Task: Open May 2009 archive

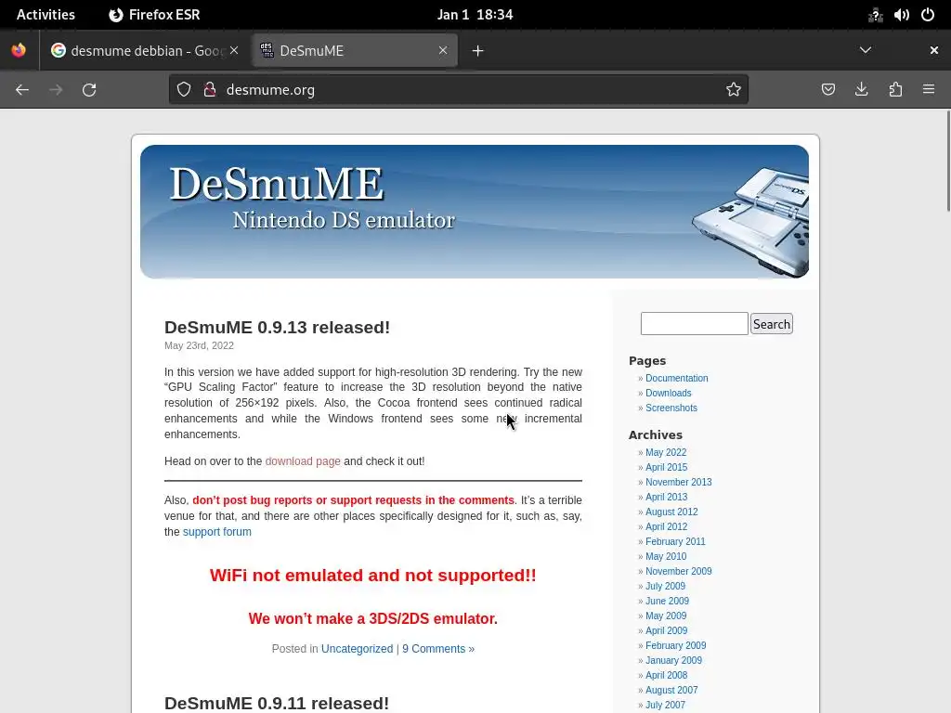Action: (x=665, y=616)
